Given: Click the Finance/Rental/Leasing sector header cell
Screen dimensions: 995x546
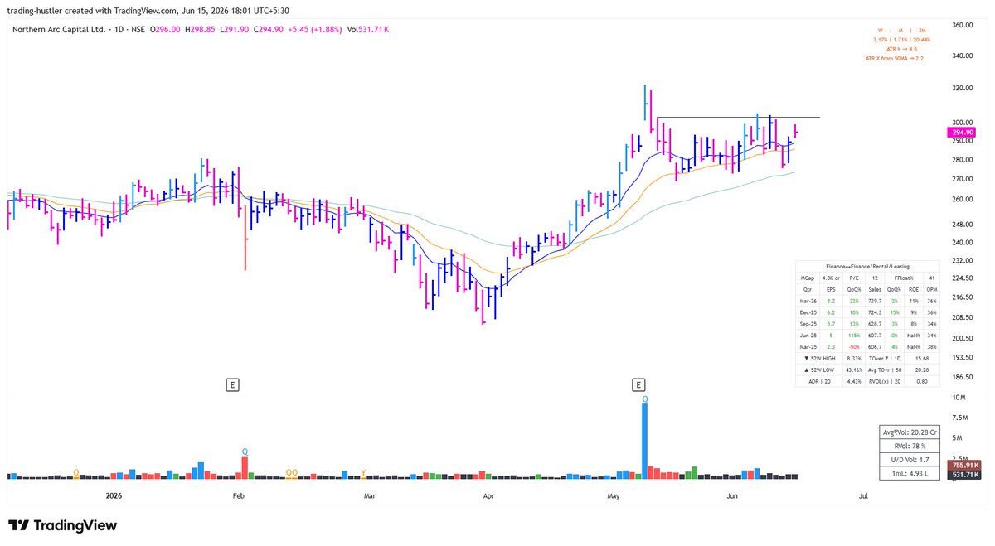Looking at the screenshot, I should [868, 266].
